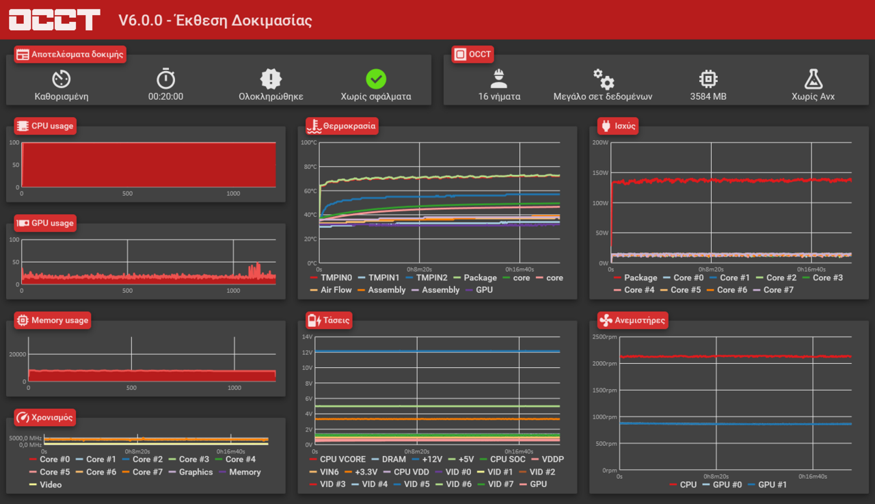875x504 pixels.
Task: Click the Χωρίς Avx text
Action: click(813, 96)
